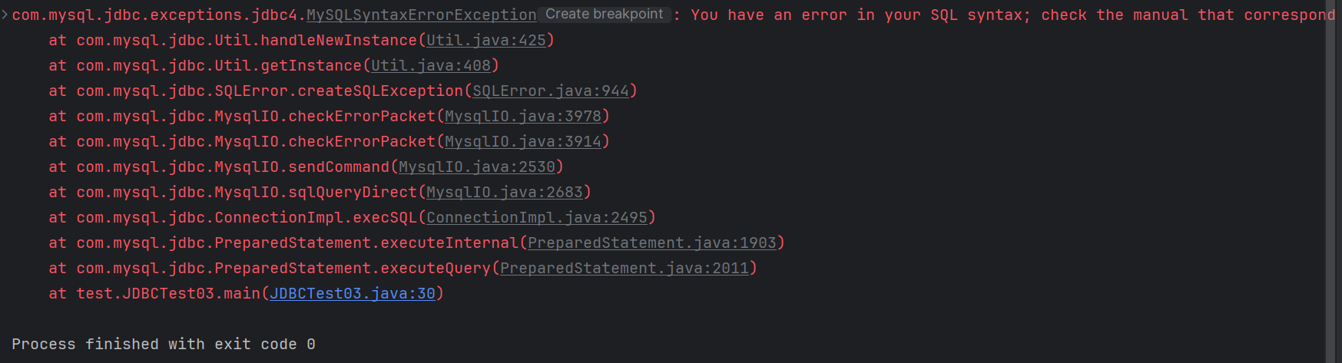Click the MySQLSyntaxErrorException class link
1342x363 pixels.
point(421,15)
